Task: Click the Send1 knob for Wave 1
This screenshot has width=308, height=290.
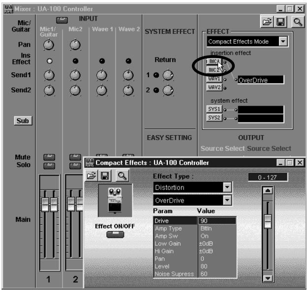Action: point(102,75)
